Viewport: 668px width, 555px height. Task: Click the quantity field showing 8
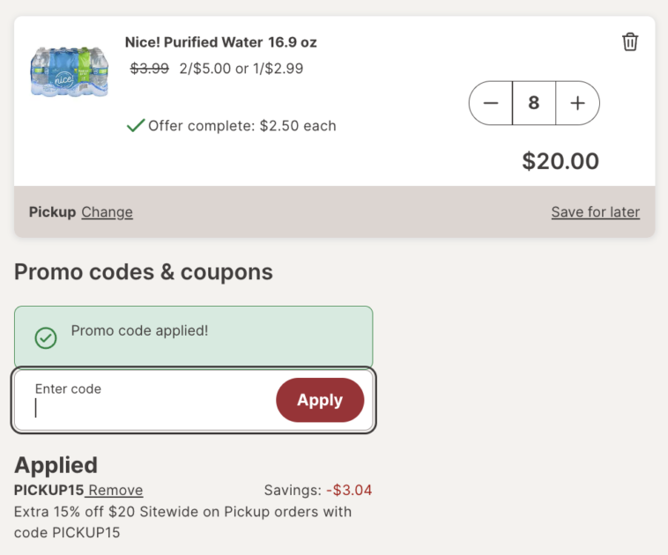click(x=534, y=103)
